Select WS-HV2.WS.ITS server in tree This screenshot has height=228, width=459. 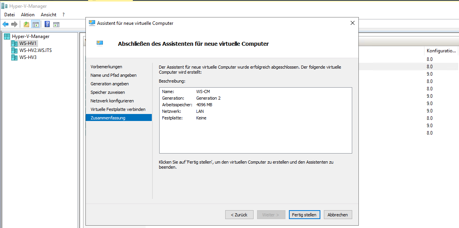(36, 50)
